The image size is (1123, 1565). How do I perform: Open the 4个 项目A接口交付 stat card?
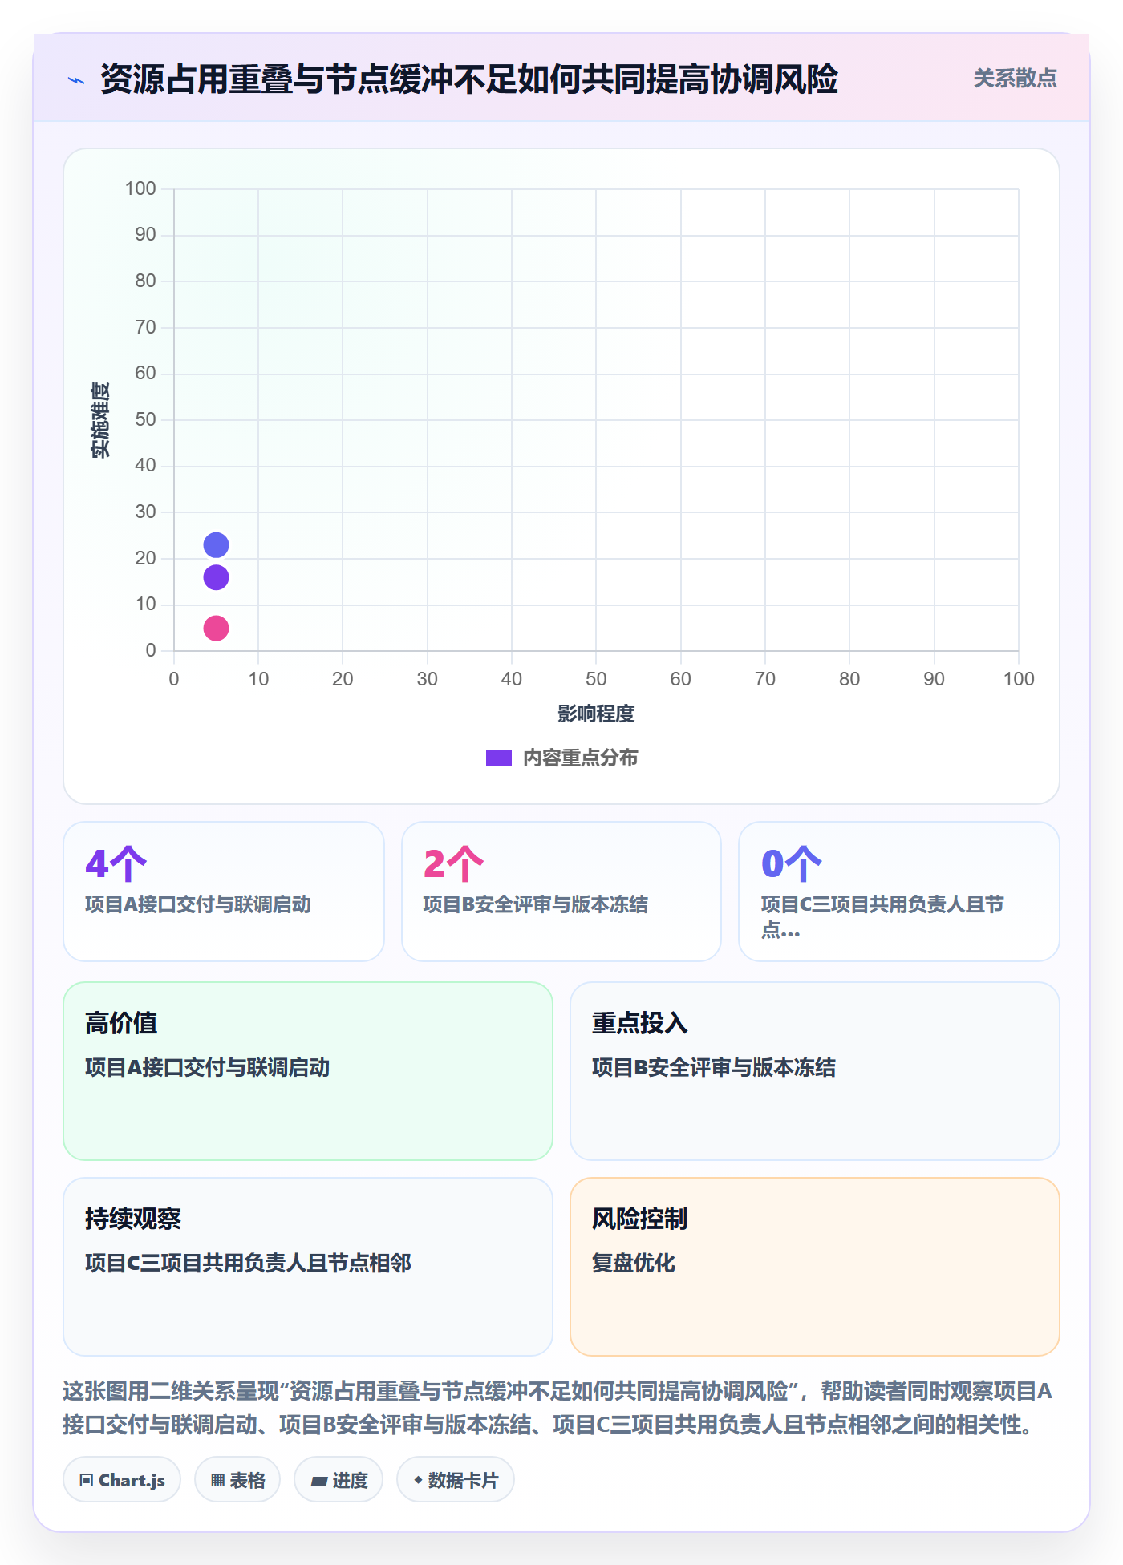[x=224, y=892]
